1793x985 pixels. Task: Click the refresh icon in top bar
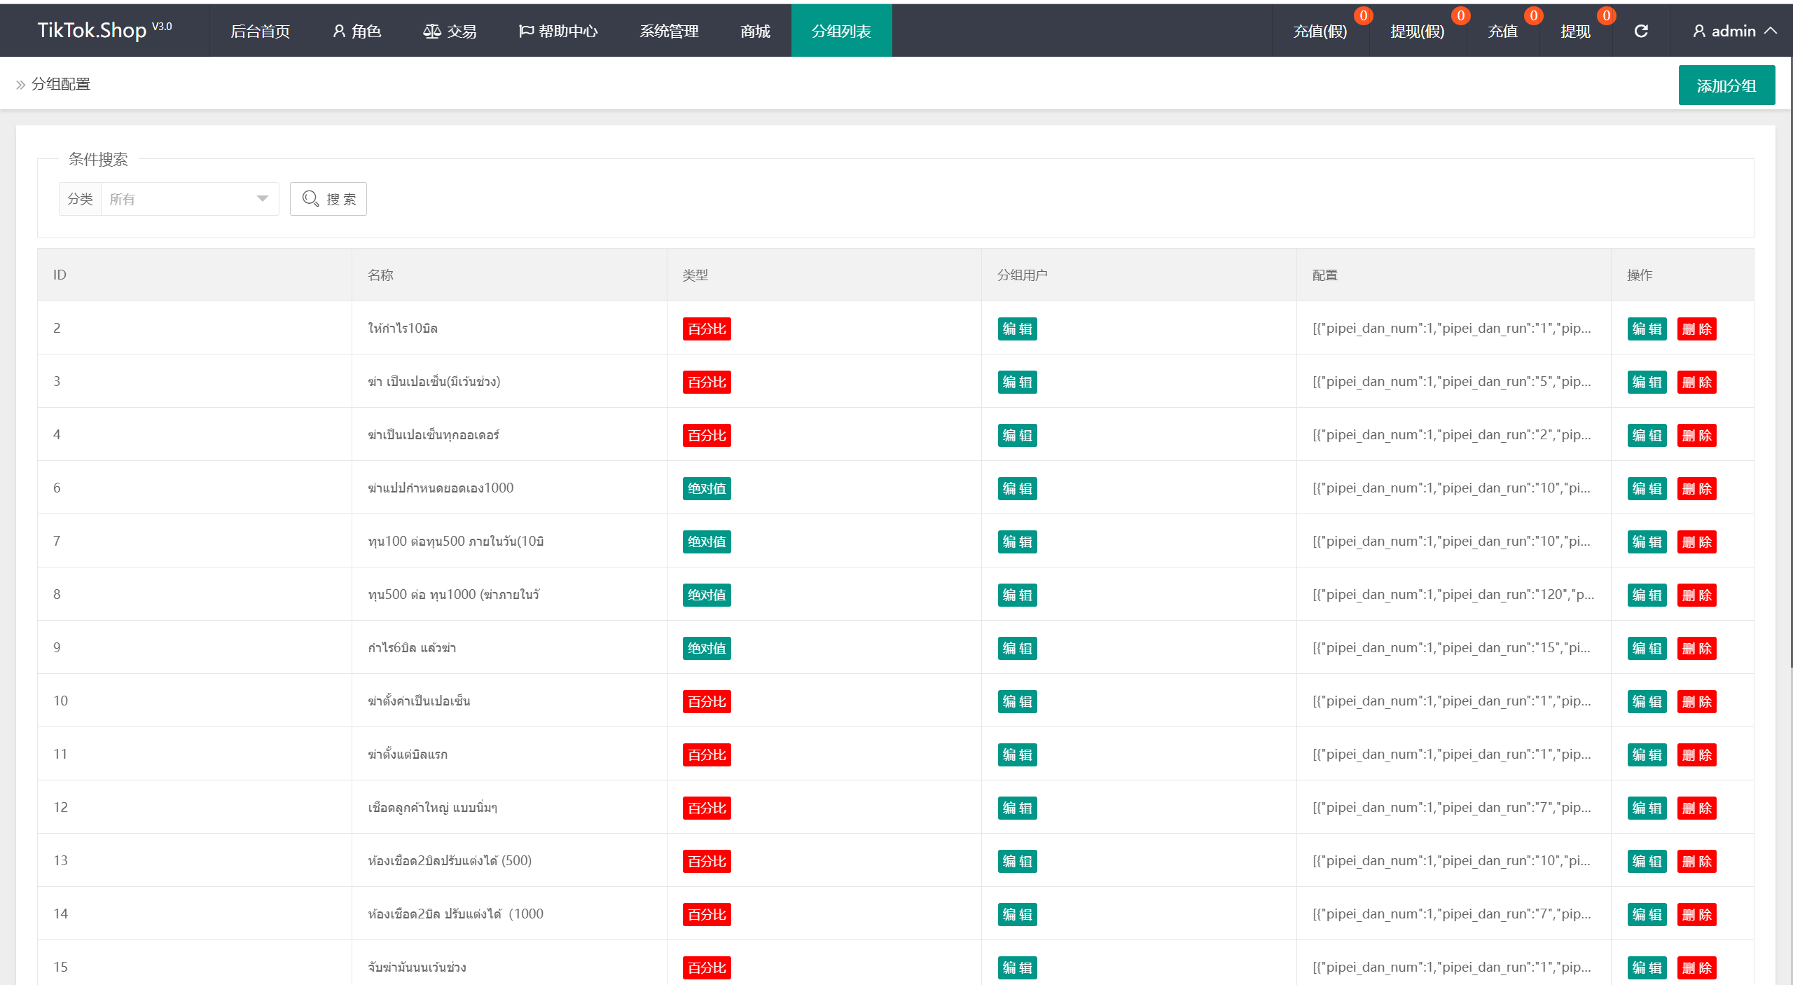(x=1640, y=31)
